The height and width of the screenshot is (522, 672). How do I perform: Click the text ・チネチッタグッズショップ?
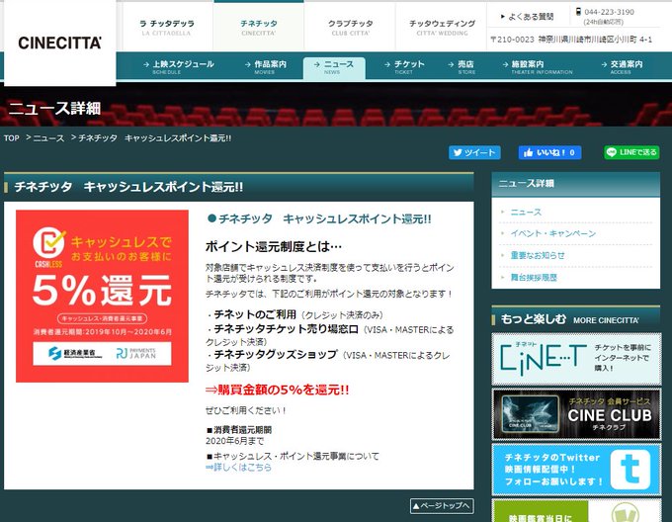tap(272, 355)
